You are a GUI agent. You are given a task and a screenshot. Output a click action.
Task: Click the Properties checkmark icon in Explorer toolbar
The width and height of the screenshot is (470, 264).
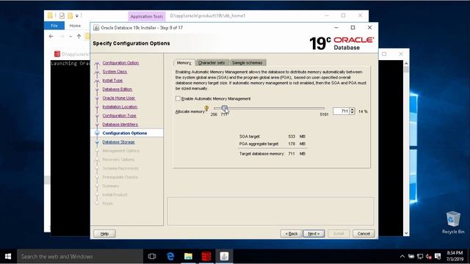[62, 16]
